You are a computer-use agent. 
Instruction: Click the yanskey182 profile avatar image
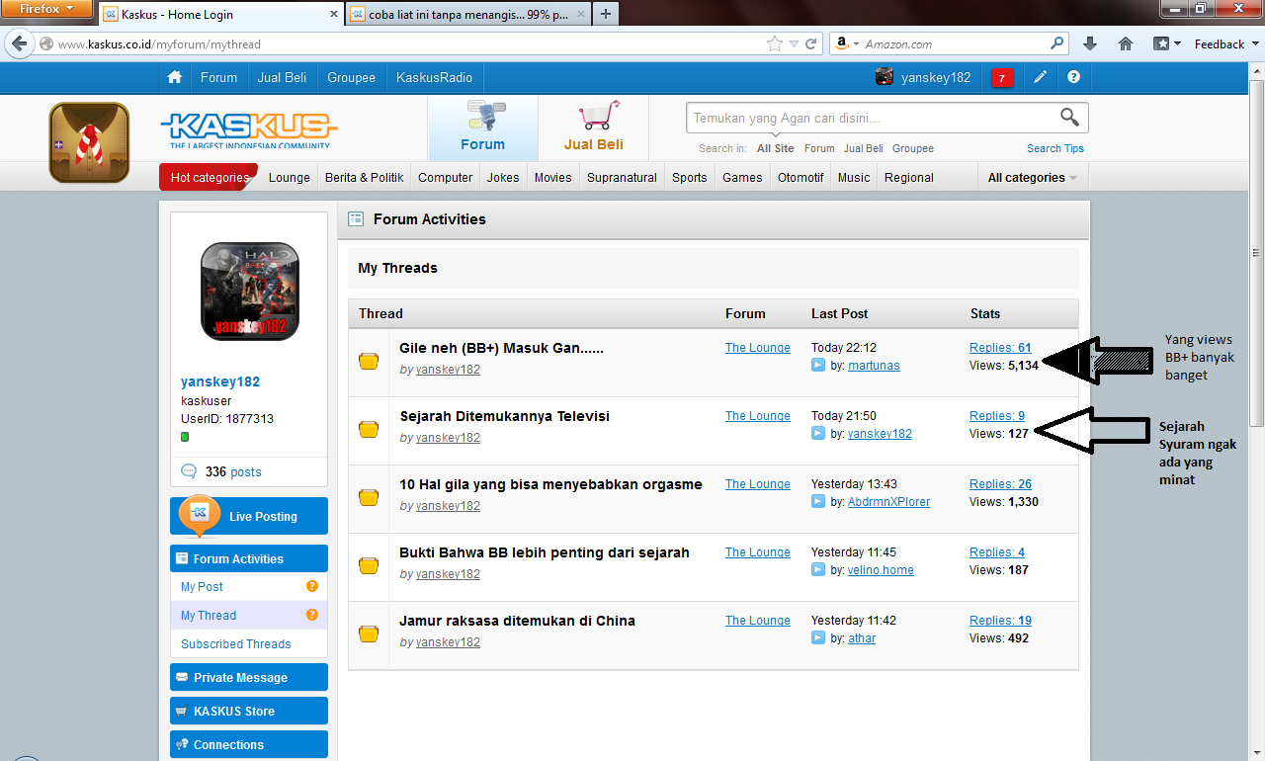(249, 292)
